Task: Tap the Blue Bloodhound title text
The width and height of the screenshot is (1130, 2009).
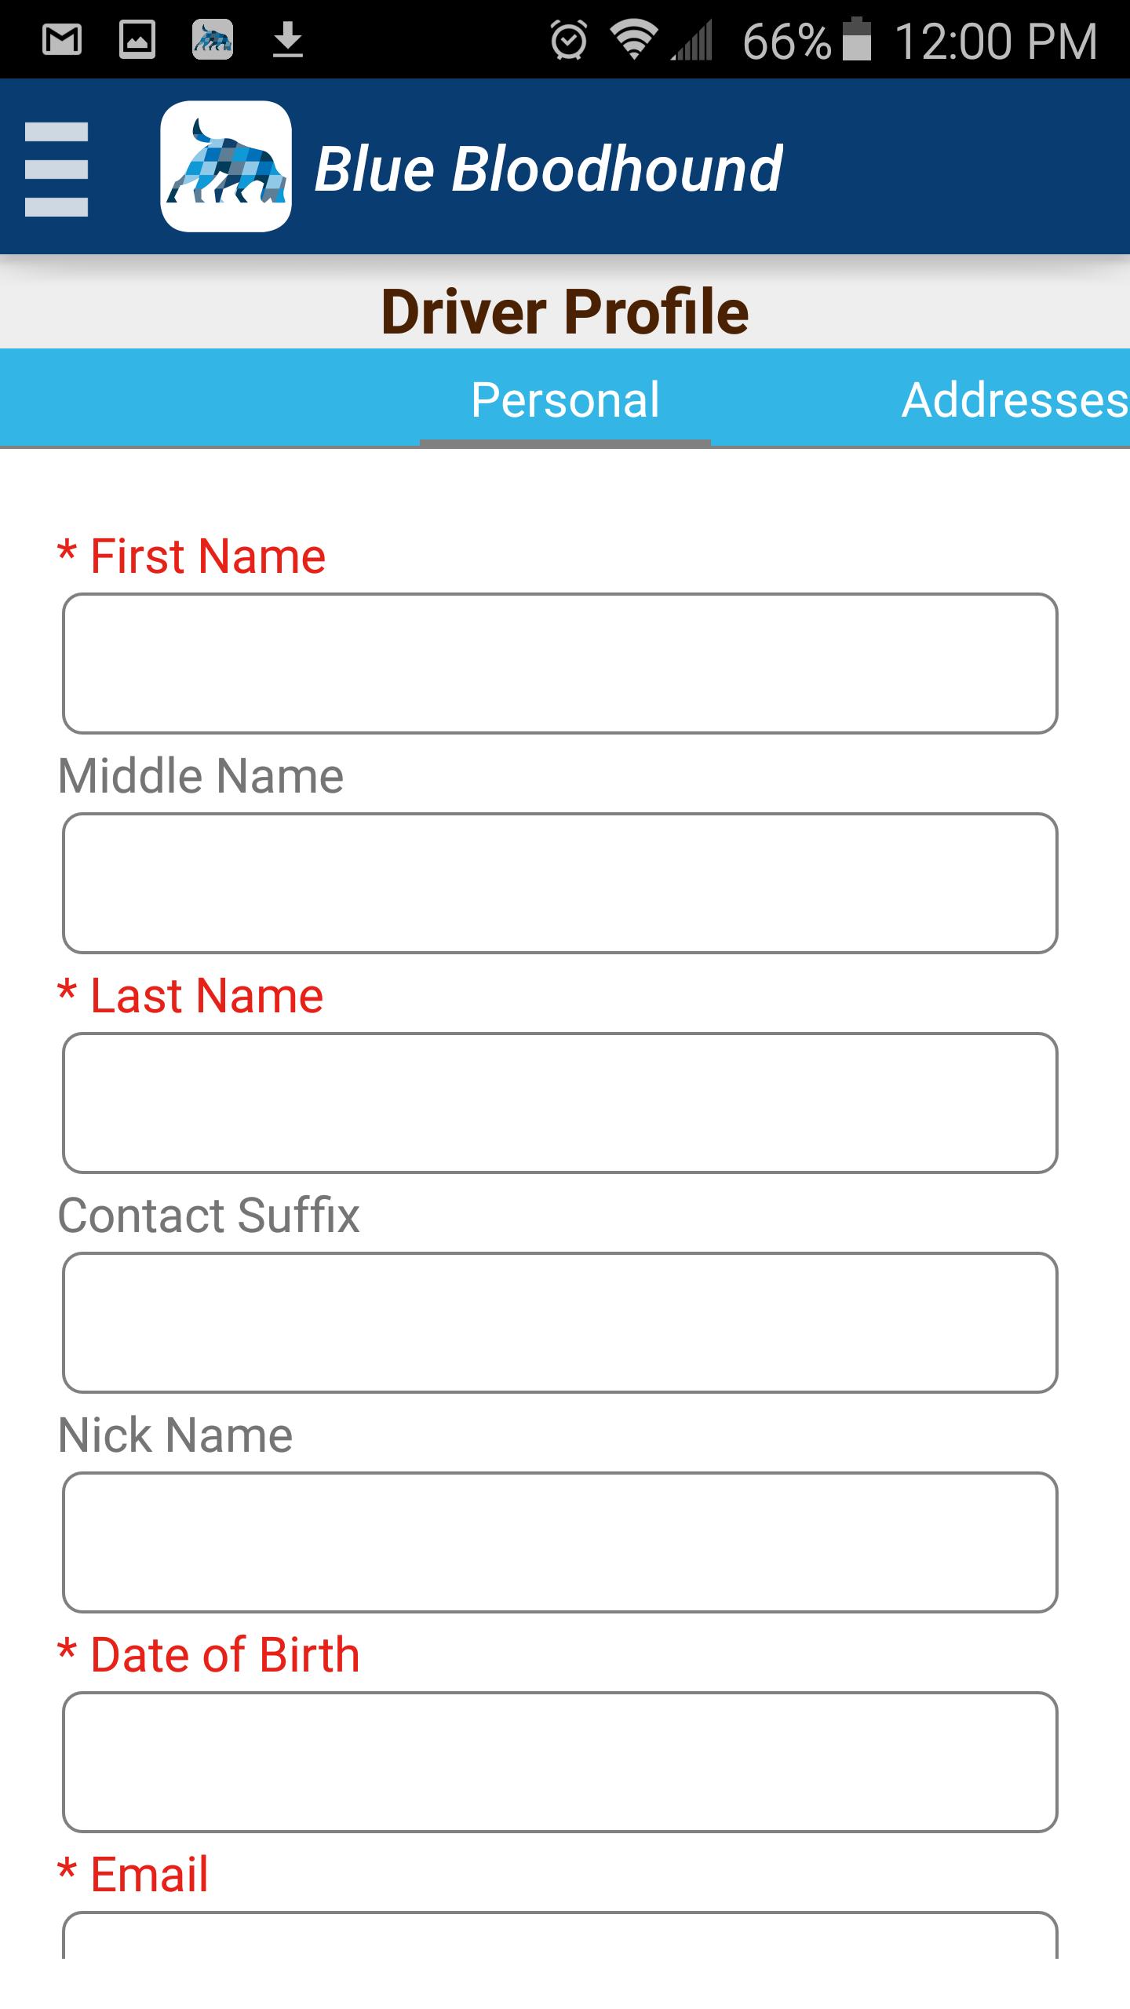Action: coord(548,168)
